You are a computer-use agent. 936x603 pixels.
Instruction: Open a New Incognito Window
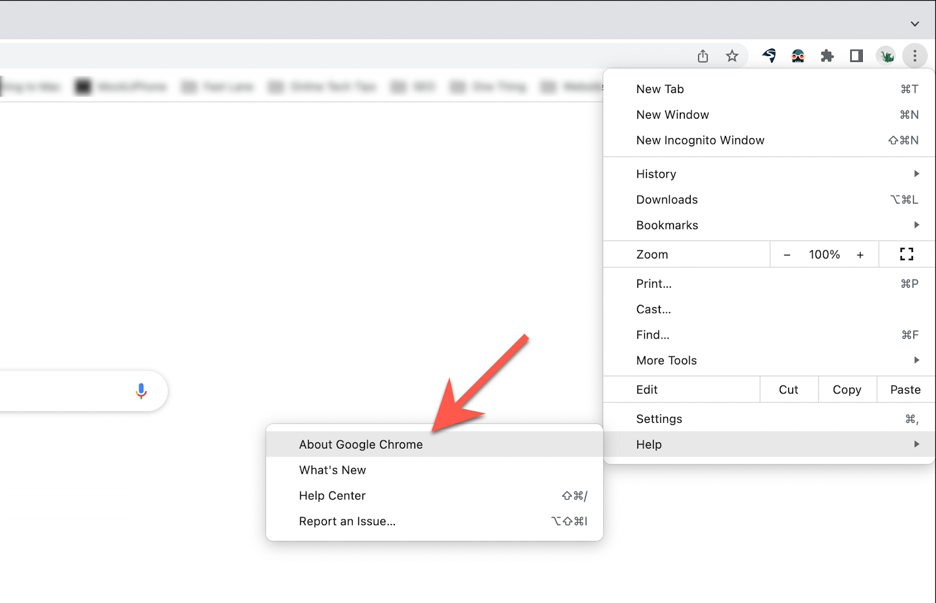coord(769,140)
